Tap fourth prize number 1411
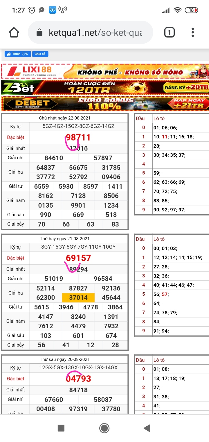 [x=115, y=186]
